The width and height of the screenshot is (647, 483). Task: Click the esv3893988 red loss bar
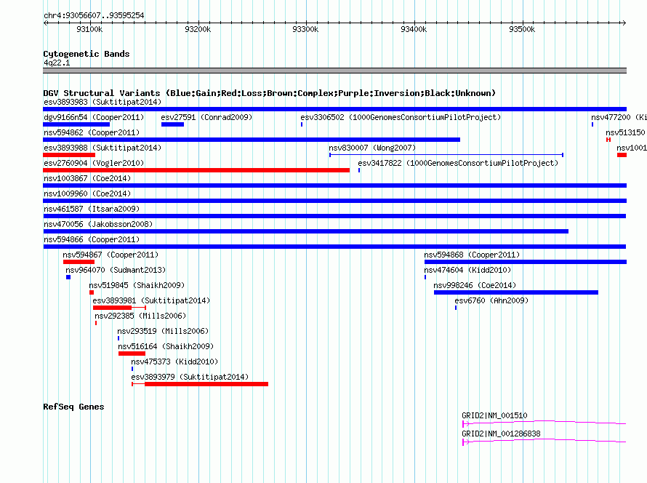pyautogui.click(x=69, y=155)
